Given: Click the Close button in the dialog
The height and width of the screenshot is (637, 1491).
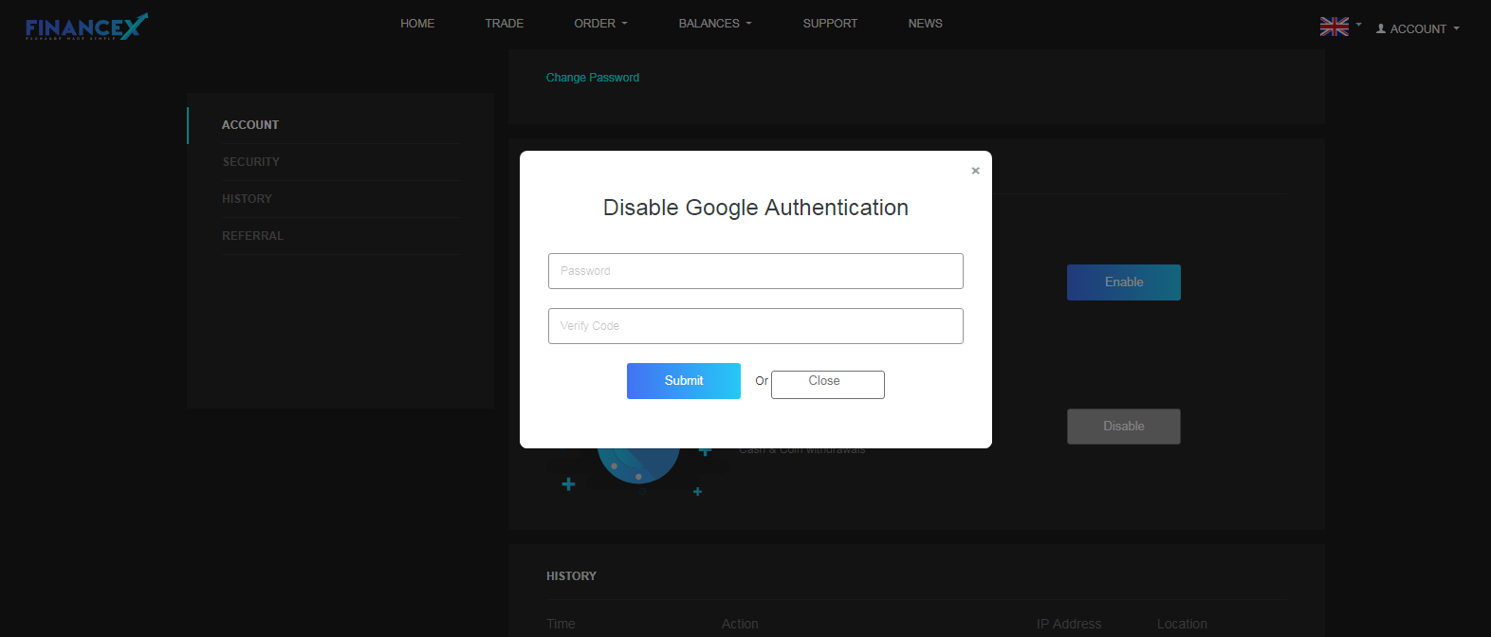Looking at the screenshot, I should tap(828, 384).
